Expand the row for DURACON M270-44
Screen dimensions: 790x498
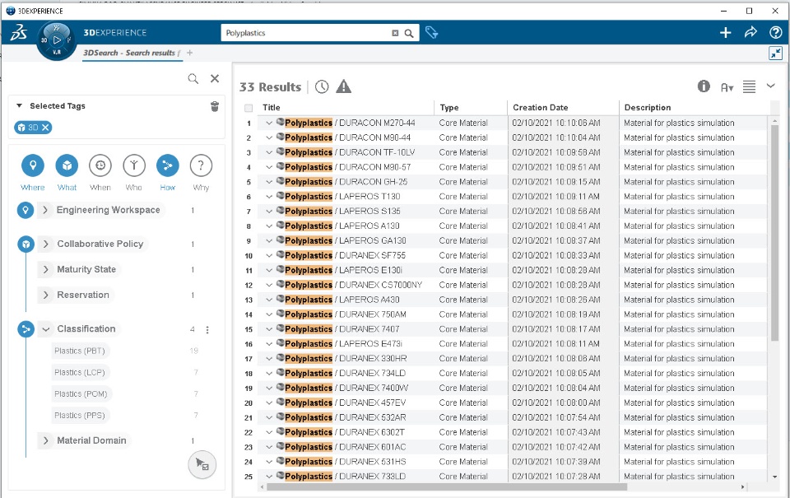tap(269, 123)
